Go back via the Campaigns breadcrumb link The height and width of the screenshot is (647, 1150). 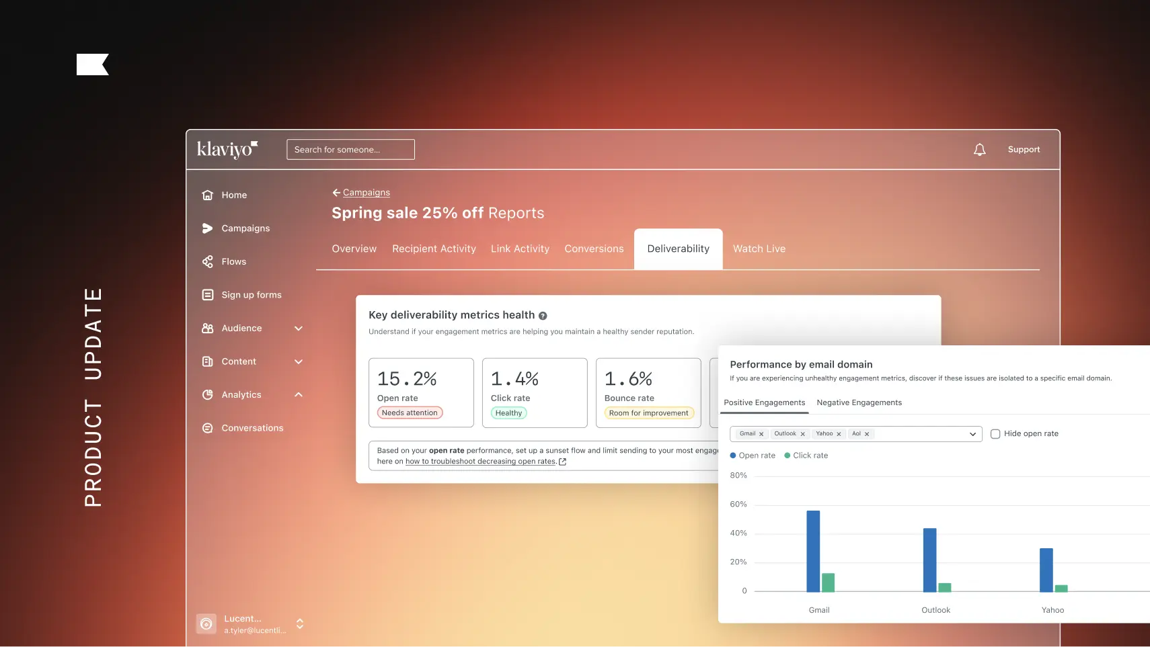(367, 193)
